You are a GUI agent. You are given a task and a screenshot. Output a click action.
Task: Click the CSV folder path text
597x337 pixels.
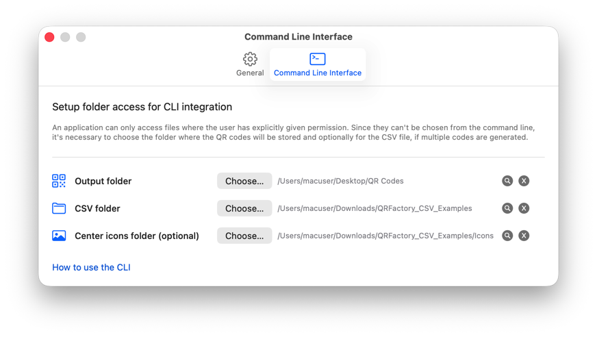pos(374,208)
